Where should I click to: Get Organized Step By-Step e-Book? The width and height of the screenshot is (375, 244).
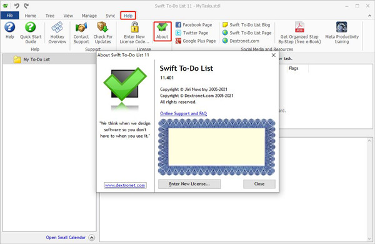299,33
